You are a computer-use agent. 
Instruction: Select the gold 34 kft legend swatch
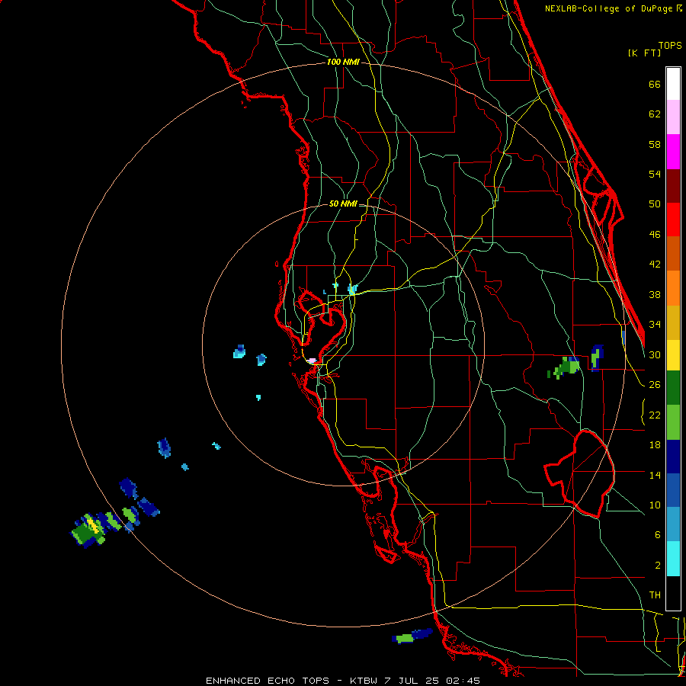[673, 322]
